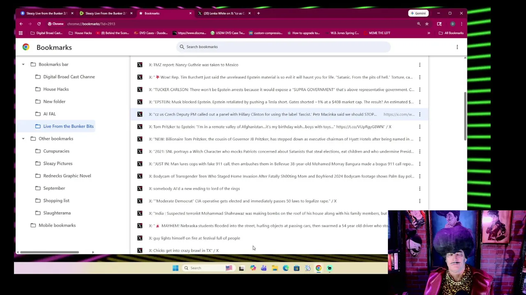The image size is (526, 295).
Task: Open more actions for Czech Deputy PM bookmark
Action: point(420,114)
